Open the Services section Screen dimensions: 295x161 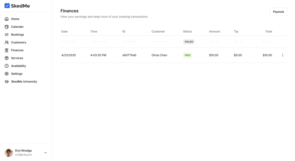pos(17,58)
